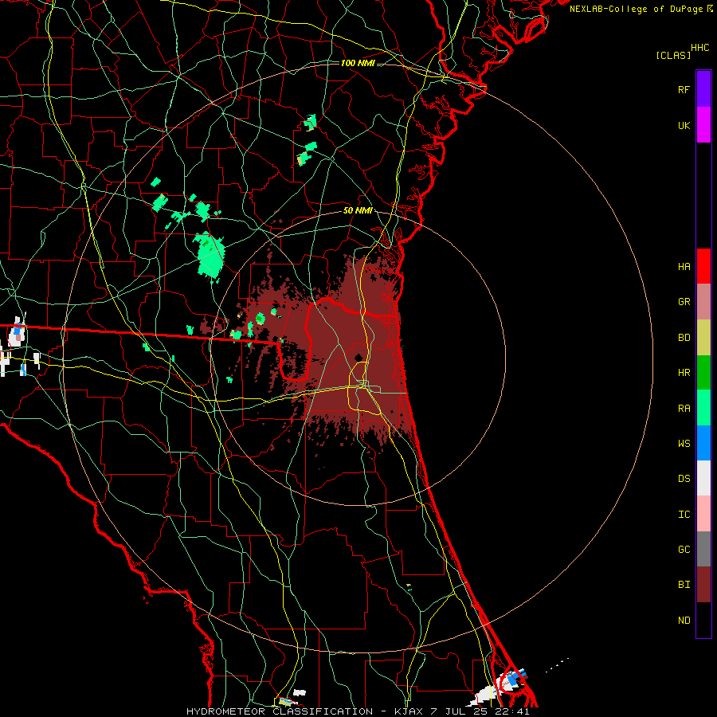Click the RF purple legend swatch
The width and height of the screenshot is (717, 717).
pos(703,89)
